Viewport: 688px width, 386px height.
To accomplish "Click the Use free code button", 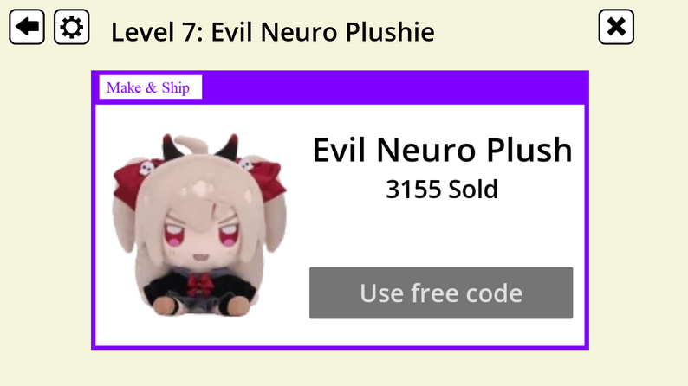I will click(x=441, y=293).
